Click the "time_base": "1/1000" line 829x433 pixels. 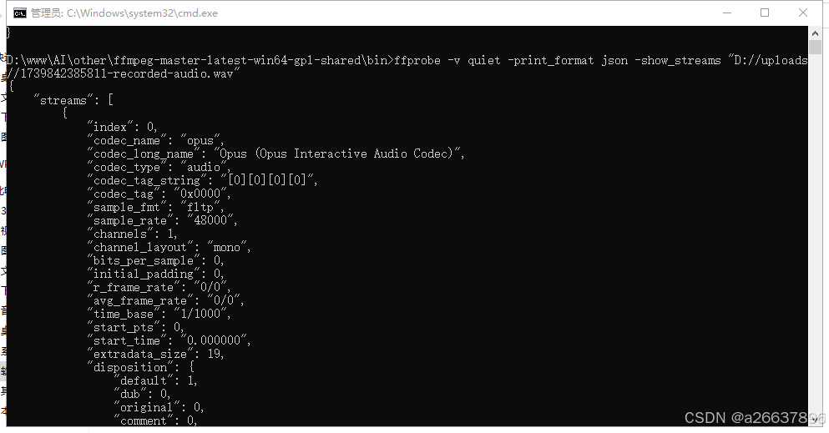[159, 314]
